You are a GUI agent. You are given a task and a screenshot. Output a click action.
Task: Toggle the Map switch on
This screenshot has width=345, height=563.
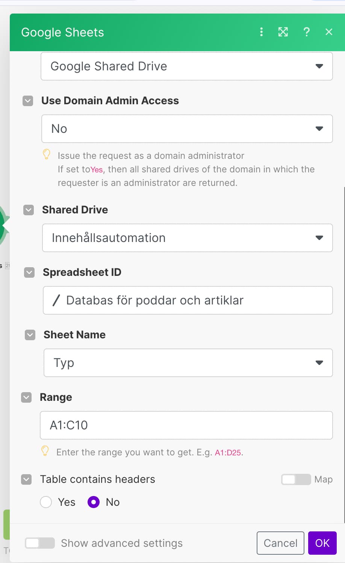point(296,479)
